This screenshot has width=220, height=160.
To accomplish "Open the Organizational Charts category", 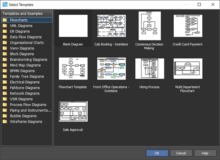I will coord(27,43).
